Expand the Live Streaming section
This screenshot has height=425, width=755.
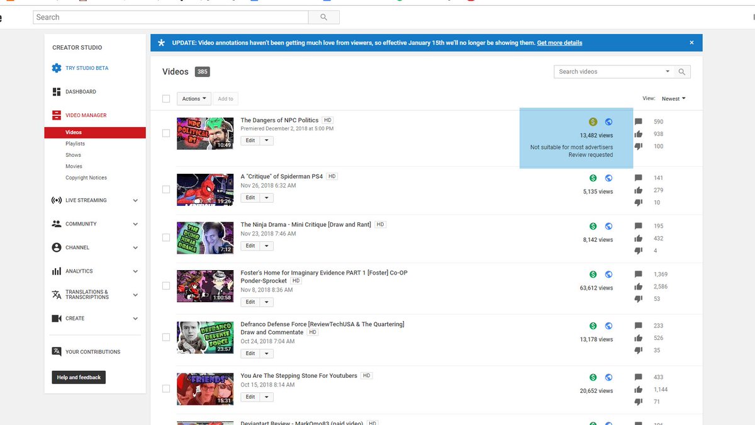(x=135, y=200)
